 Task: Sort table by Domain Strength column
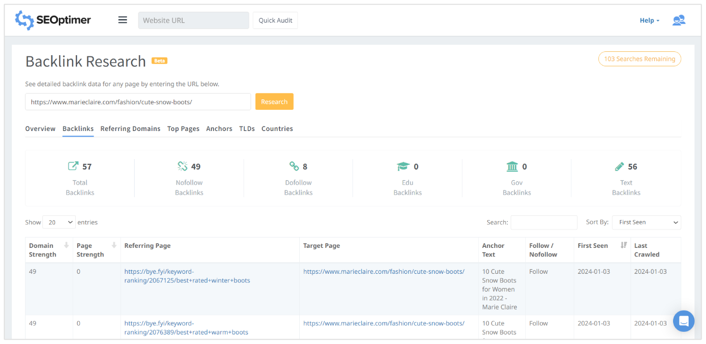pyautogui.click(x=66, y=246)
